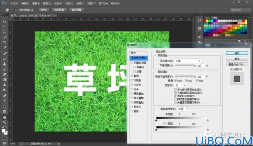Enable the 颜色叠加 color overlay checkbox

click(x=132, y=93)
